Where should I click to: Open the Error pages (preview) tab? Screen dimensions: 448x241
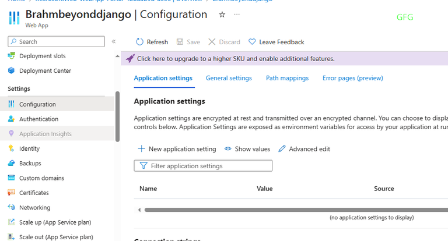pyautogui.click(x=353, y=78)
